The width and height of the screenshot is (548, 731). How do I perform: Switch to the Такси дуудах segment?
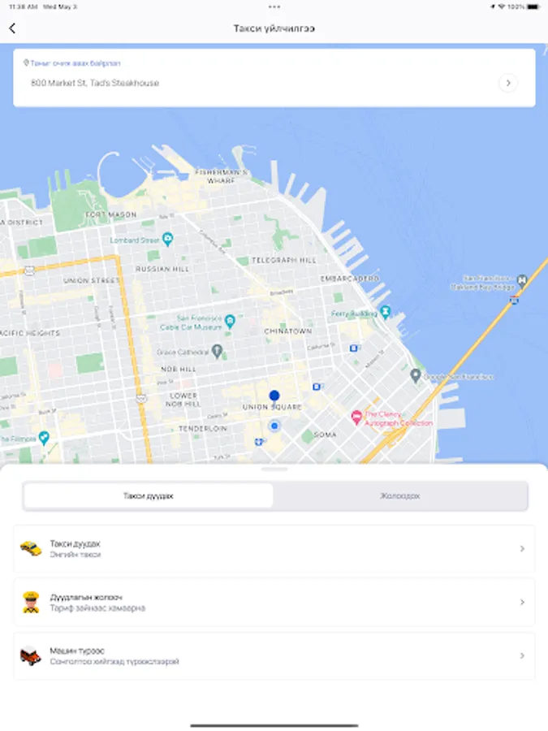[149, 495]
